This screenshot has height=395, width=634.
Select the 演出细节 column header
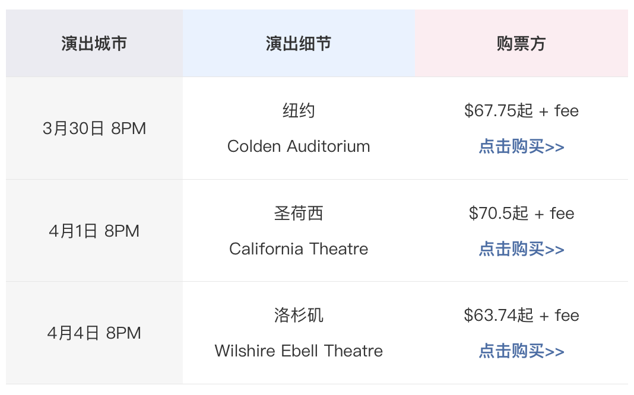pos(299,43)
